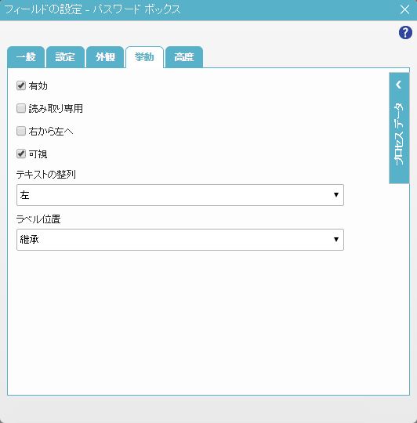Click the arrow of the 左 alignment combo box
This screenshot has height=423, width=417.
[x=336, y=195]
